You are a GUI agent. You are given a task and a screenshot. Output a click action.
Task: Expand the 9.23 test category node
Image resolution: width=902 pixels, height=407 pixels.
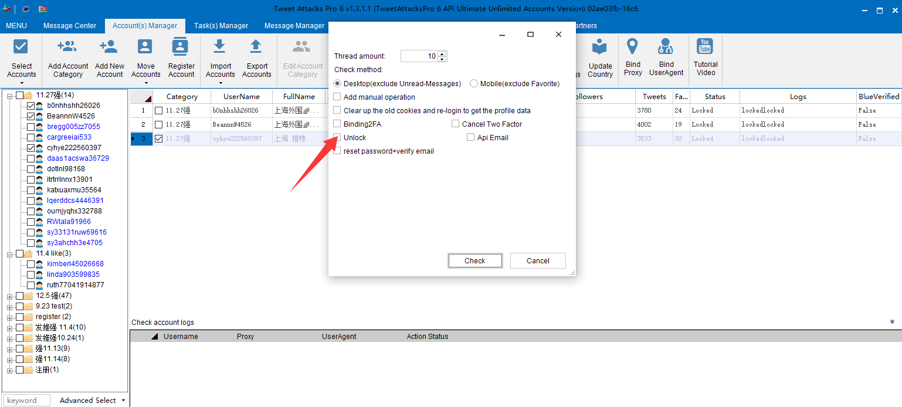[10, 307]
